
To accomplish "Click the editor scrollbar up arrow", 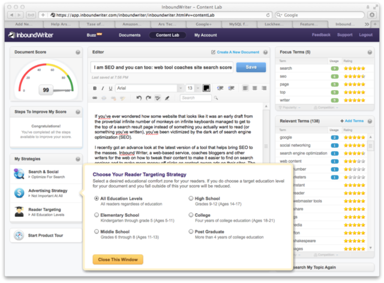I will click(x=266, y=106).
